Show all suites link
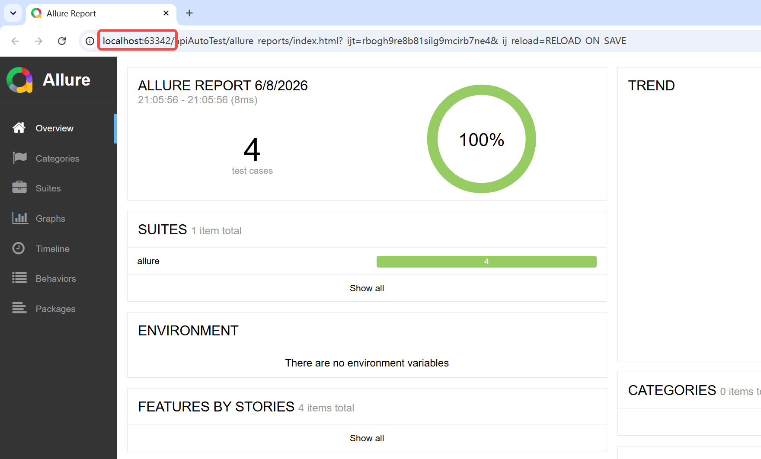 click(x=367, y=288)
